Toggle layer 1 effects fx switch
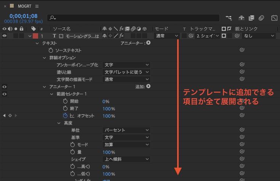Viewport: 280px width, 181px height. 122,36
